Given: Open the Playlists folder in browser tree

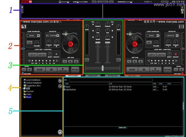Looking at the screenshot, I should click(28, 91).
